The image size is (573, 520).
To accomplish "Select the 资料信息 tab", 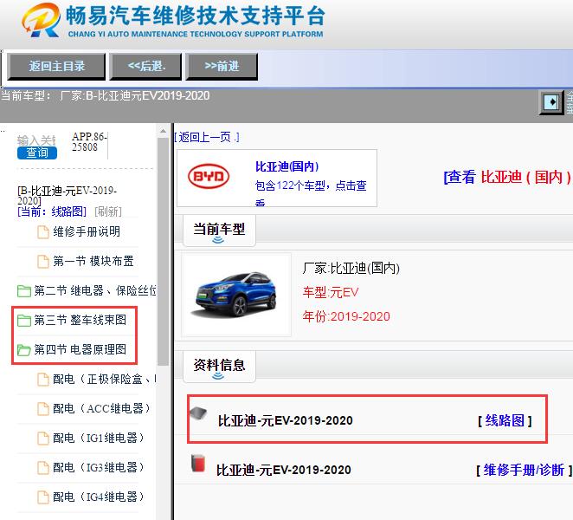I will 219,366.
